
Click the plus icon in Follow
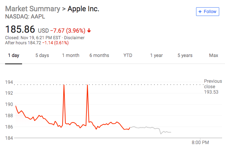click(200, 12)
